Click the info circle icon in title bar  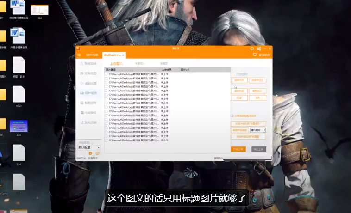pos(252,49)
